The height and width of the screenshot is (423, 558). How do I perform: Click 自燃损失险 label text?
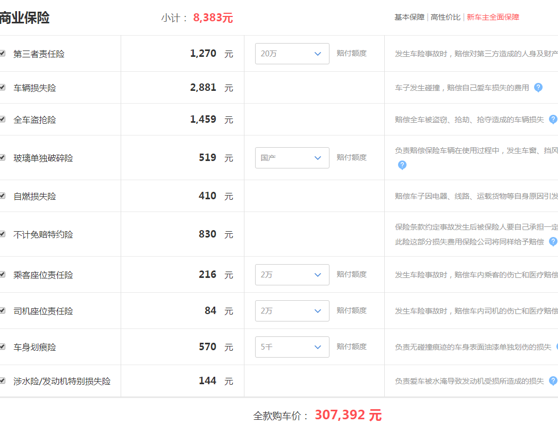[35, 197]
